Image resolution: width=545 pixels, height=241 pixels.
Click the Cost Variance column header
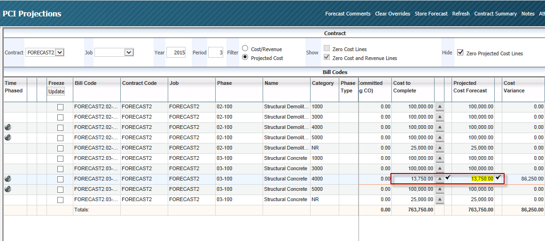point(523,90)
